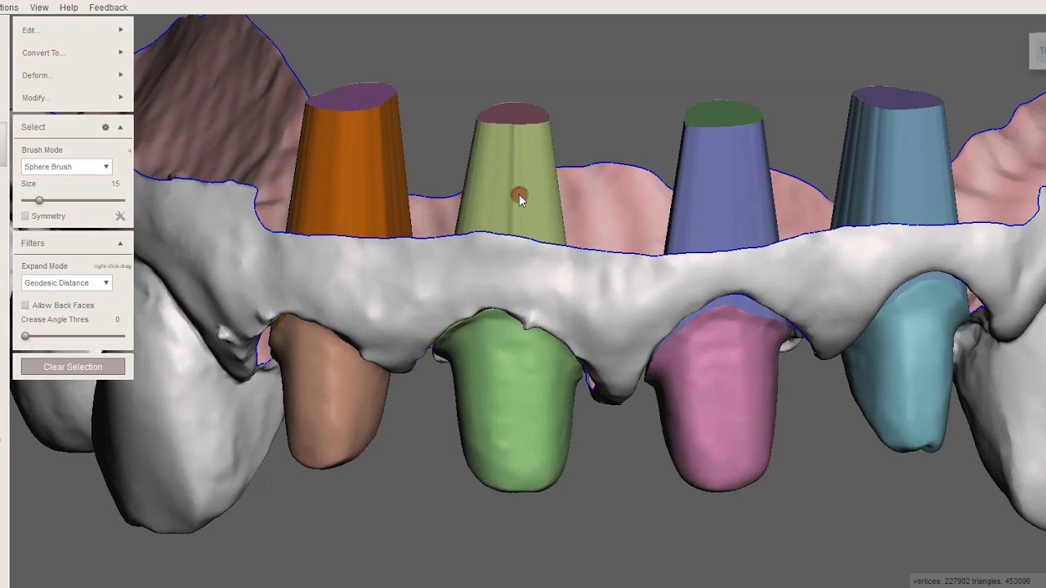Click the Clear Selection button

[x=73, y=367]
